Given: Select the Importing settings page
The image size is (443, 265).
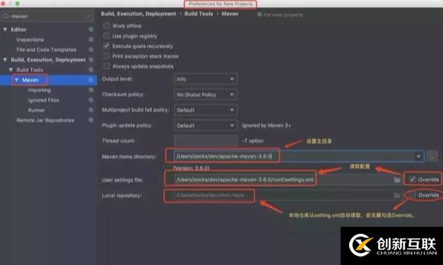Looking at the screenshot, I should pyautogui.click(x=40, y=90).
